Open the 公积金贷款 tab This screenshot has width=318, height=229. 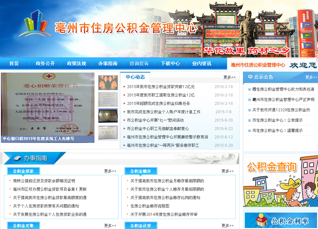(23, 171)
